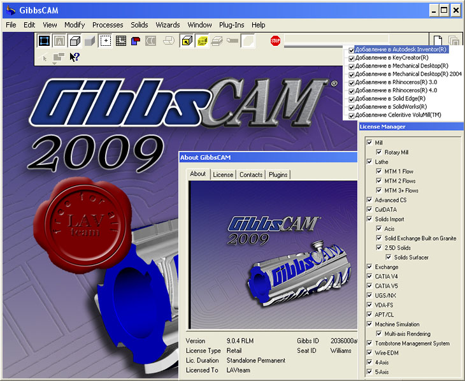Click the About GibbsCAM window title bar
The image size is (465, 381).
(x=268, y=157)
